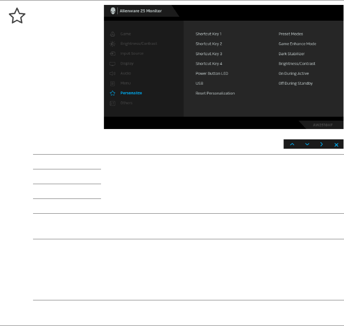Click the Preset Modes value

pos(291,34)
